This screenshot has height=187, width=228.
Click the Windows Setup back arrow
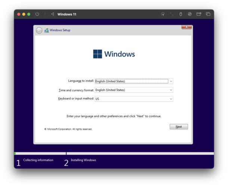coord(39,31)
